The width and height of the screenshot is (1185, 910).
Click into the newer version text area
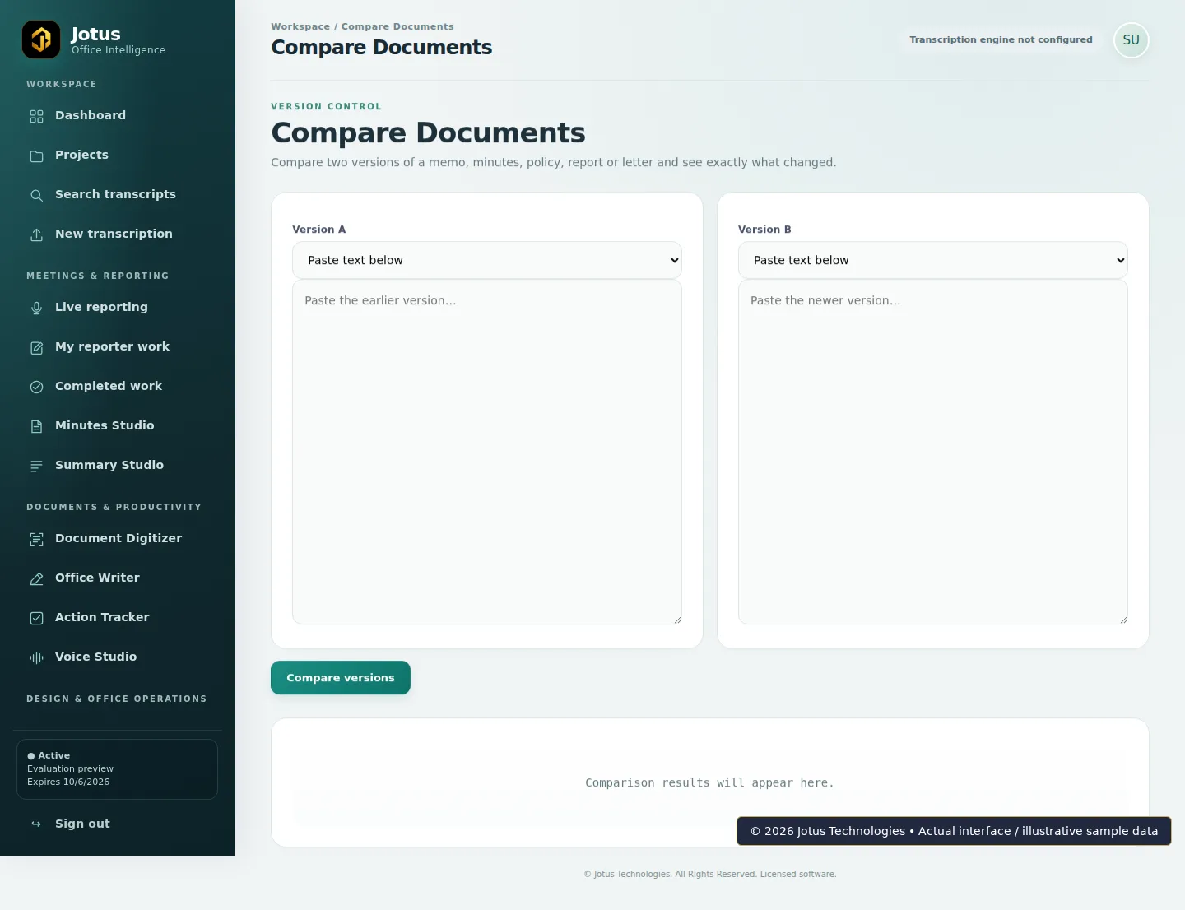point(933,452)
